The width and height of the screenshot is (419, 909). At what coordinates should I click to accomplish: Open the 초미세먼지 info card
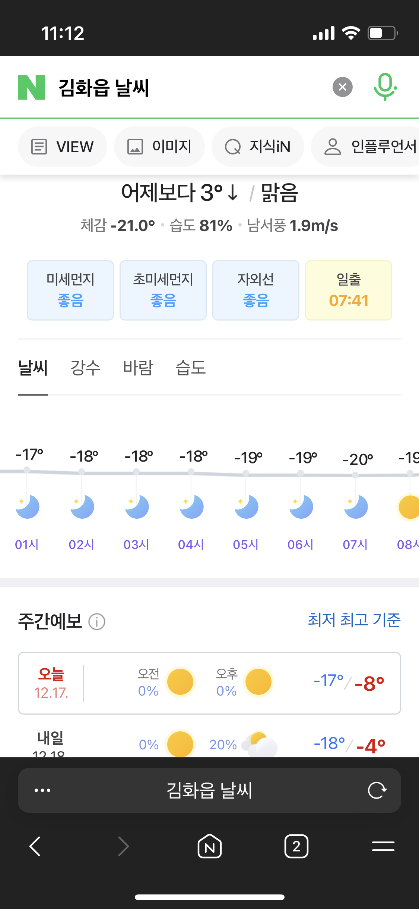coord(163,290)
